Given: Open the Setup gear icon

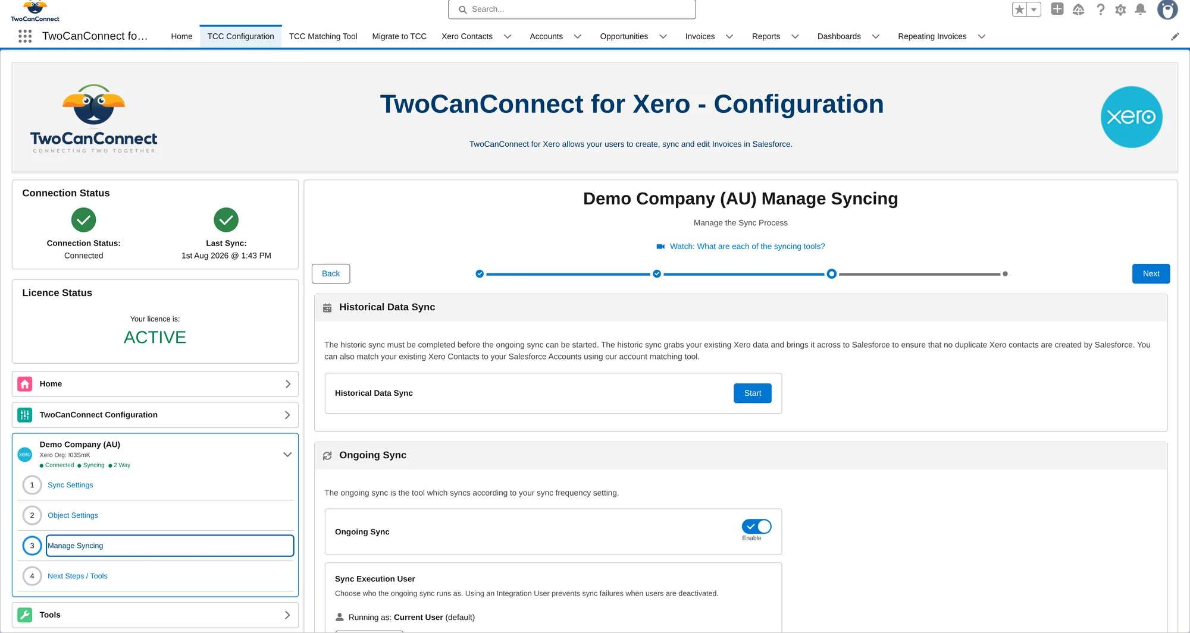Looking at the screenshot, I should pyautogui.click(x=1120, y=10).
